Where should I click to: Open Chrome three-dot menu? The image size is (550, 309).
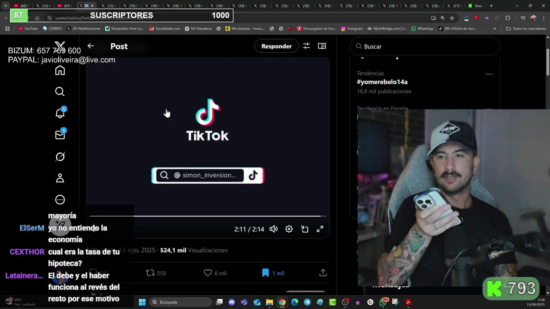tap(544, 18)
